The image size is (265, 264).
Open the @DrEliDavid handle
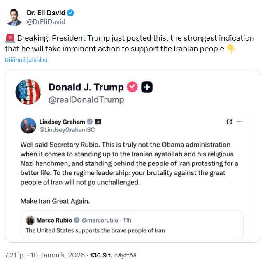[46, 22]
